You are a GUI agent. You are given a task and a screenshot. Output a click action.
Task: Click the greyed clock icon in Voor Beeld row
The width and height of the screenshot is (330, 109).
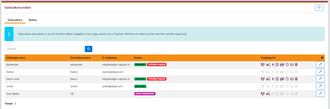[x=287, y=94]
